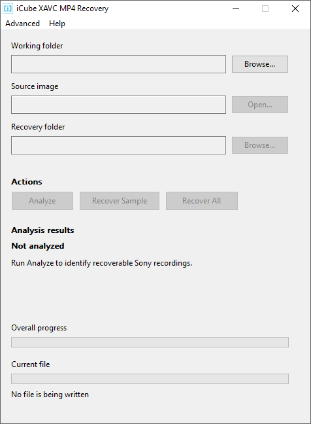The height and width of the screenshot is (424, 311).
Task: Click the 'Overall progress' label
Action: [x=39, y=328]
